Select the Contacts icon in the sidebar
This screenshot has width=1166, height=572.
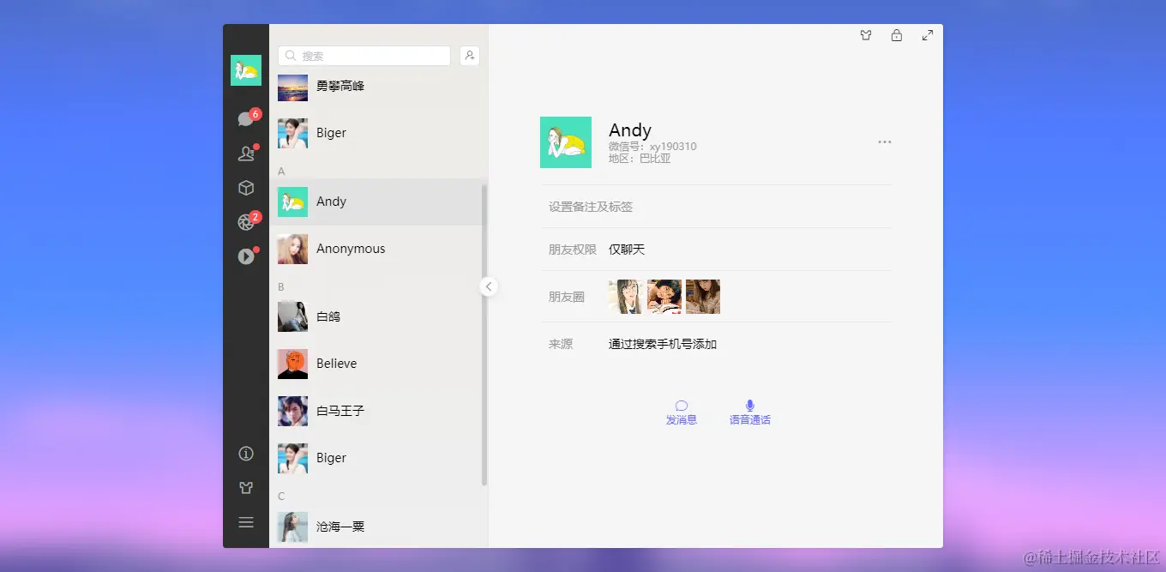[x=246, y=153]
